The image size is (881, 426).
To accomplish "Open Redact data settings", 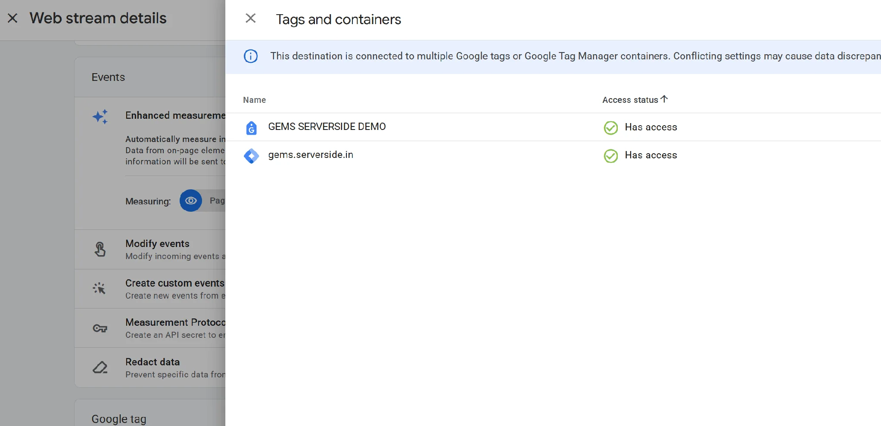I will tap(150, 367).
